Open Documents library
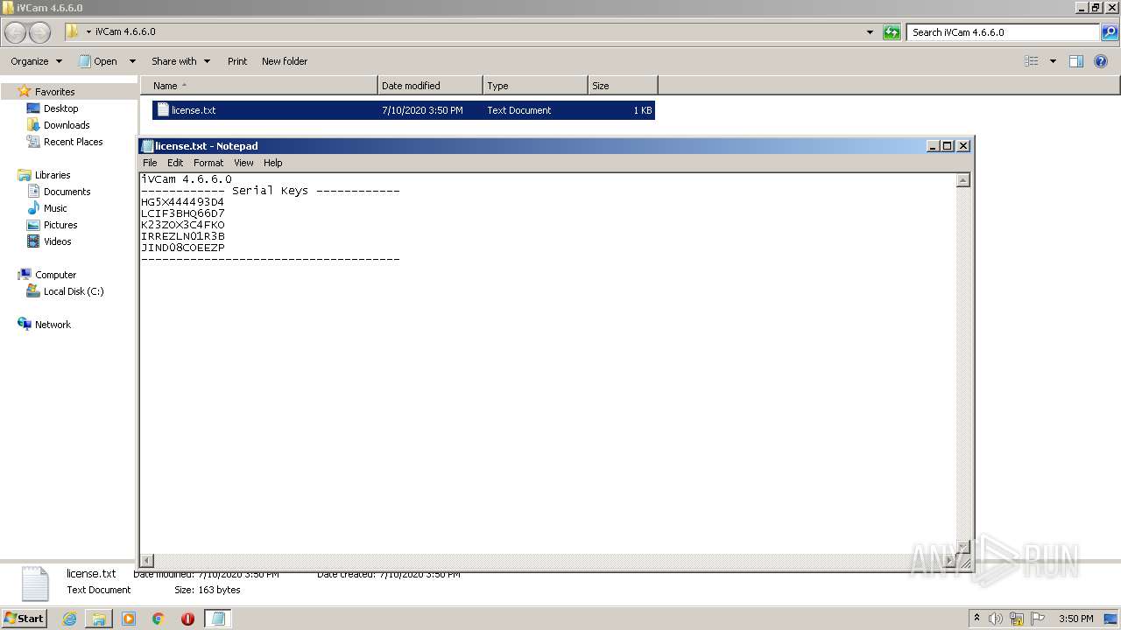This screenshot has width=1121, height=630. point(67,192)
